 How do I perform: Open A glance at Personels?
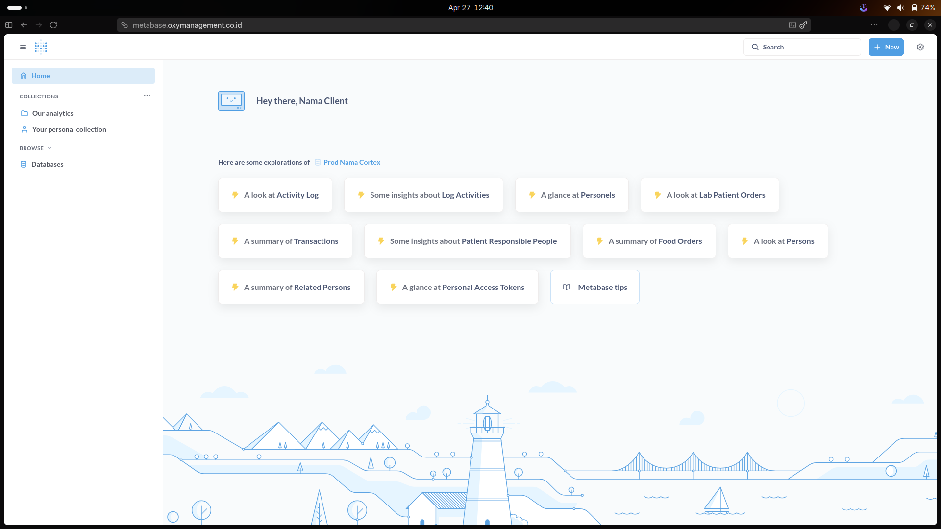572,195
